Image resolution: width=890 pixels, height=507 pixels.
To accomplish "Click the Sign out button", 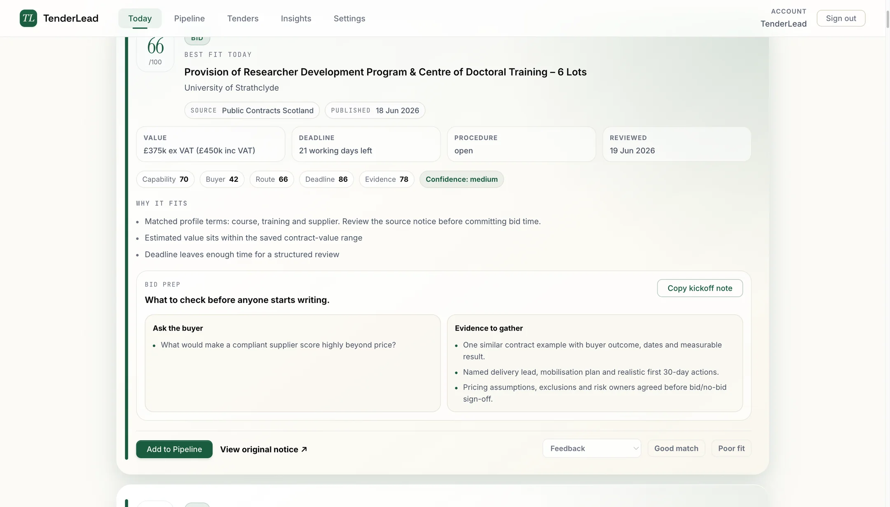I will pos(841,18).
